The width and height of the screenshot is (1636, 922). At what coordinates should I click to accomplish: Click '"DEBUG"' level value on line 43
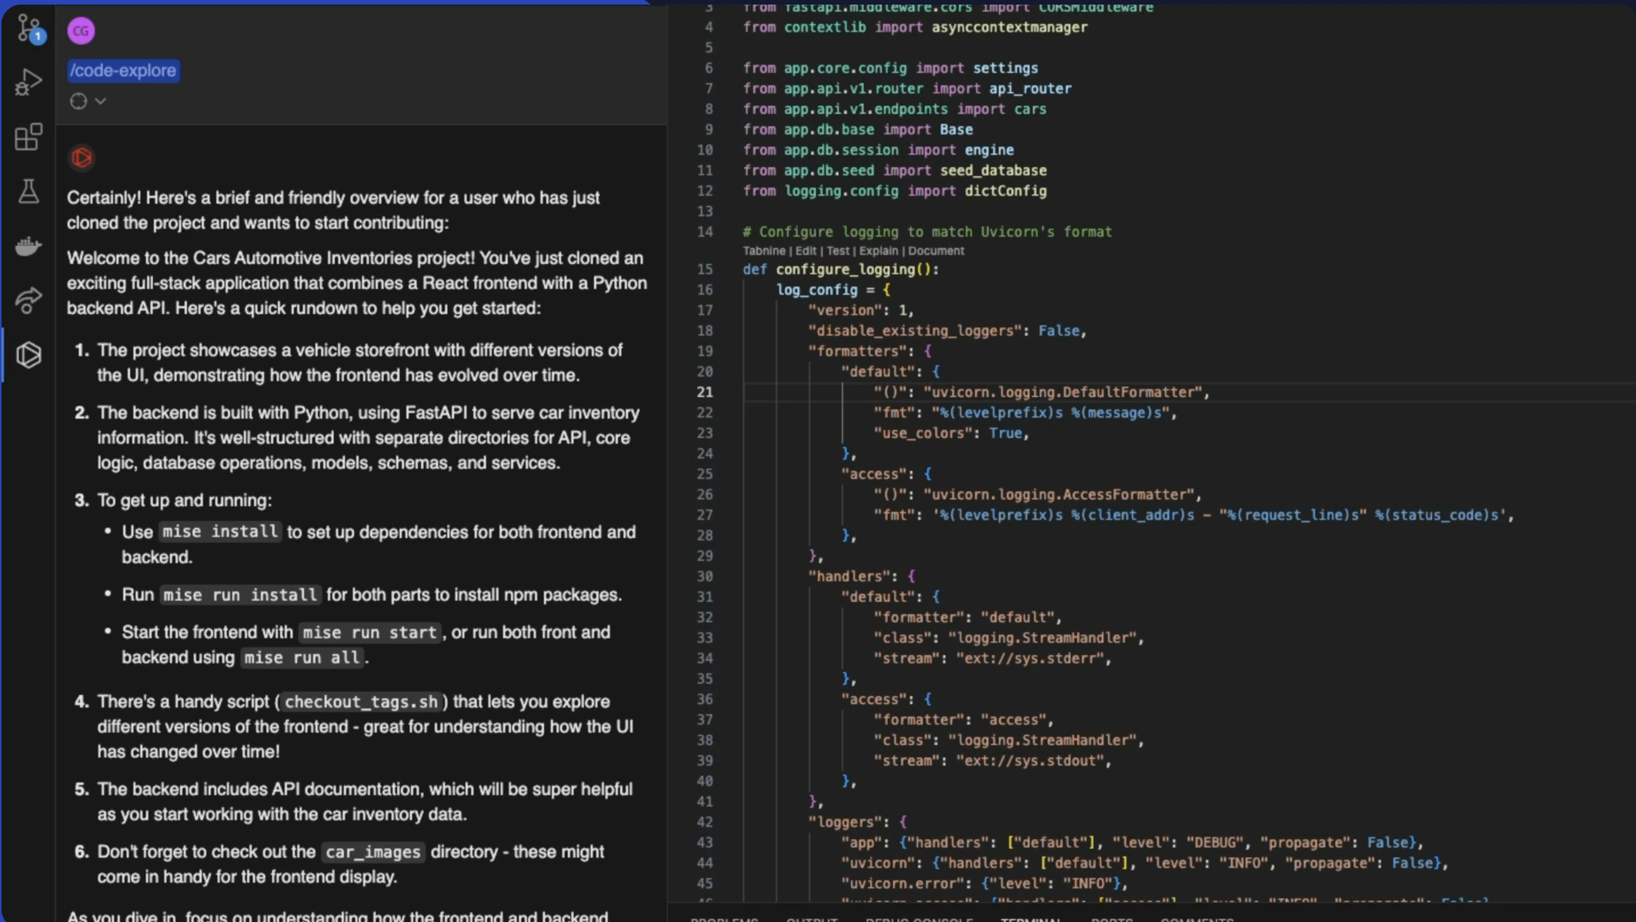[1214, 843]
